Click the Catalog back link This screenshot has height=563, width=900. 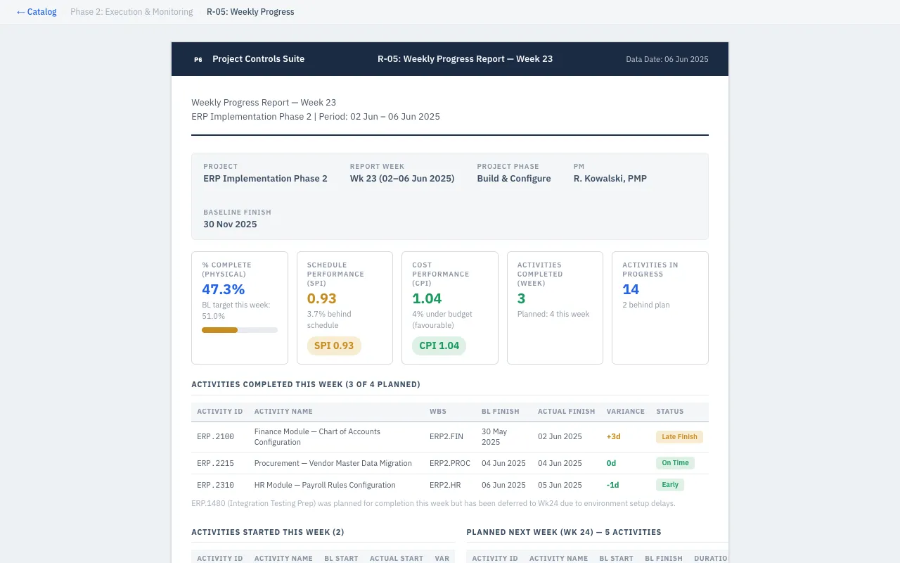(37, 12)
